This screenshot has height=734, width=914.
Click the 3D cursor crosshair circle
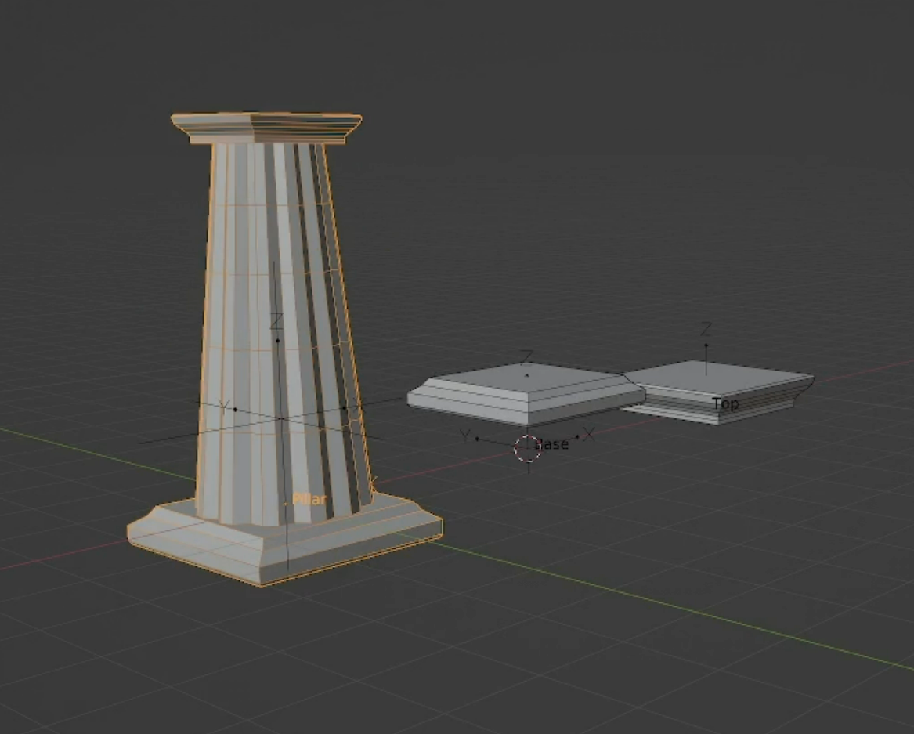[x=528, y=448]
